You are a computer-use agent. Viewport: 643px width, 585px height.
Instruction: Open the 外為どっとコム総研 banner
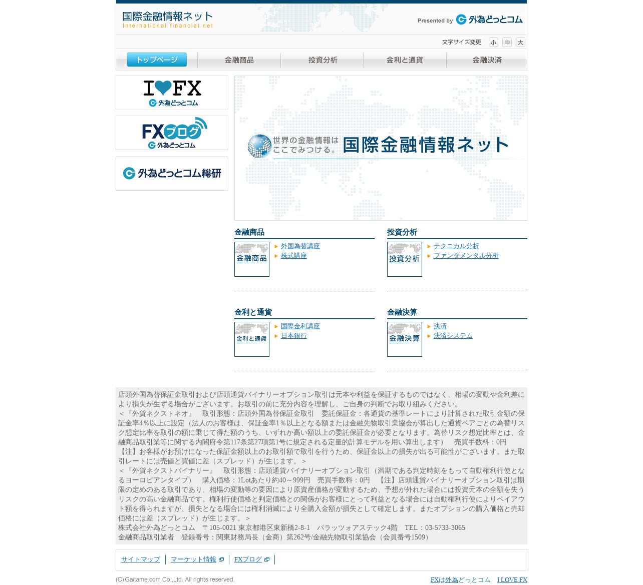click(x=172, y=174)
